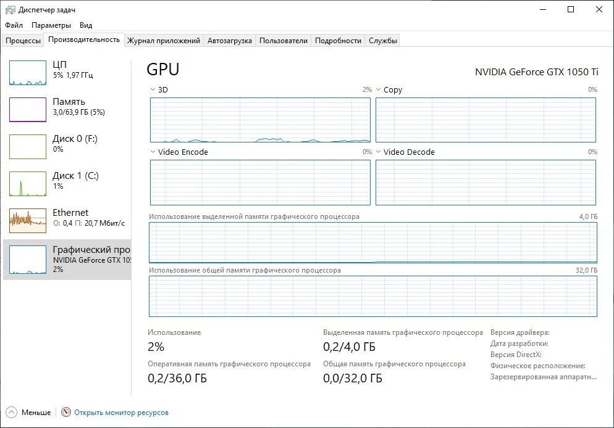Click the Task Manager title bar icon
This screenshot has height=428, width=614.
(11, 10)
